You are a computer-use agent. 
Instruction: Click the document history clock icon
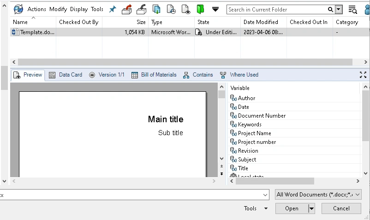coord(171,9)
